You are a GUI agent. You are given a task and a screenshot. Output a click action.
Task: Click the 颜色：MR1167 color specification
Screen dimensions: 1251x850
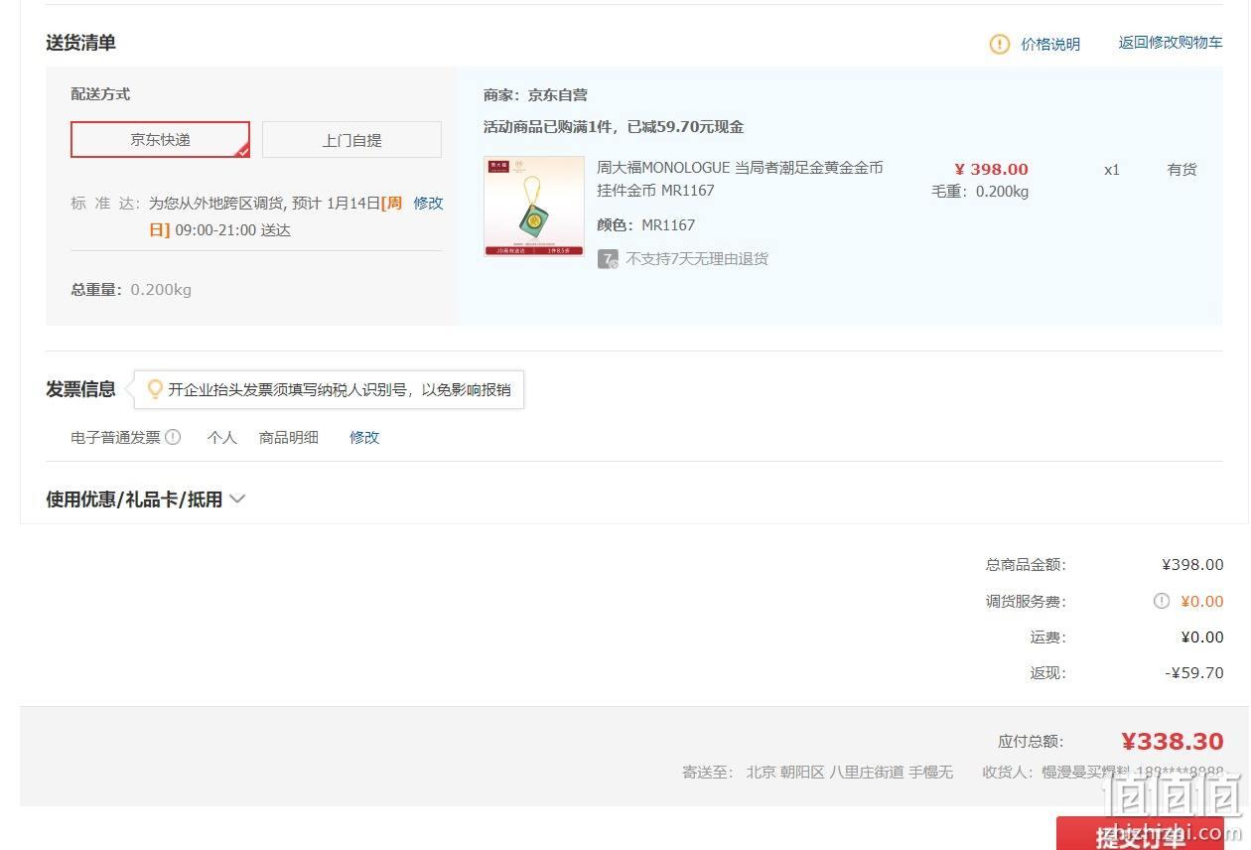point(645,225)
